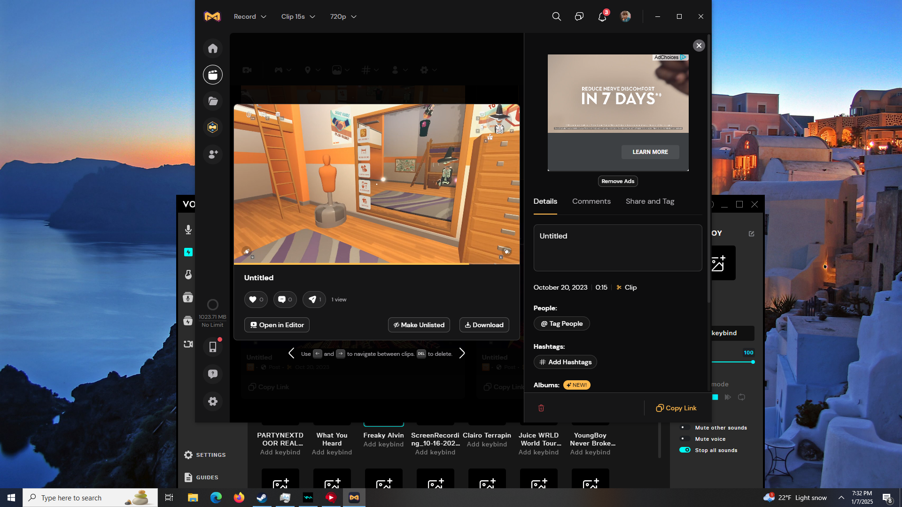Open the Share and Tag tab
Viewport: 902px width, 507px height.
click(650, 201)
